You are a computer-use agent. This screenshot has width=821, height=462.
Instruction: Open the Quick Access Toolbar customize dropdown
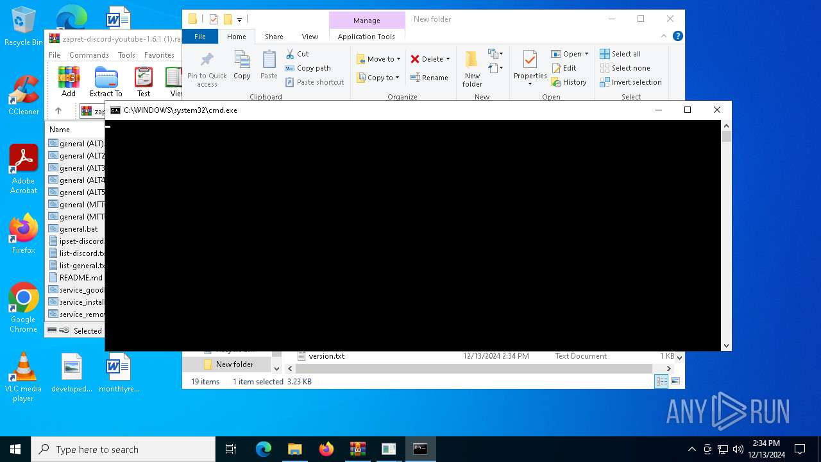point(239,19)
